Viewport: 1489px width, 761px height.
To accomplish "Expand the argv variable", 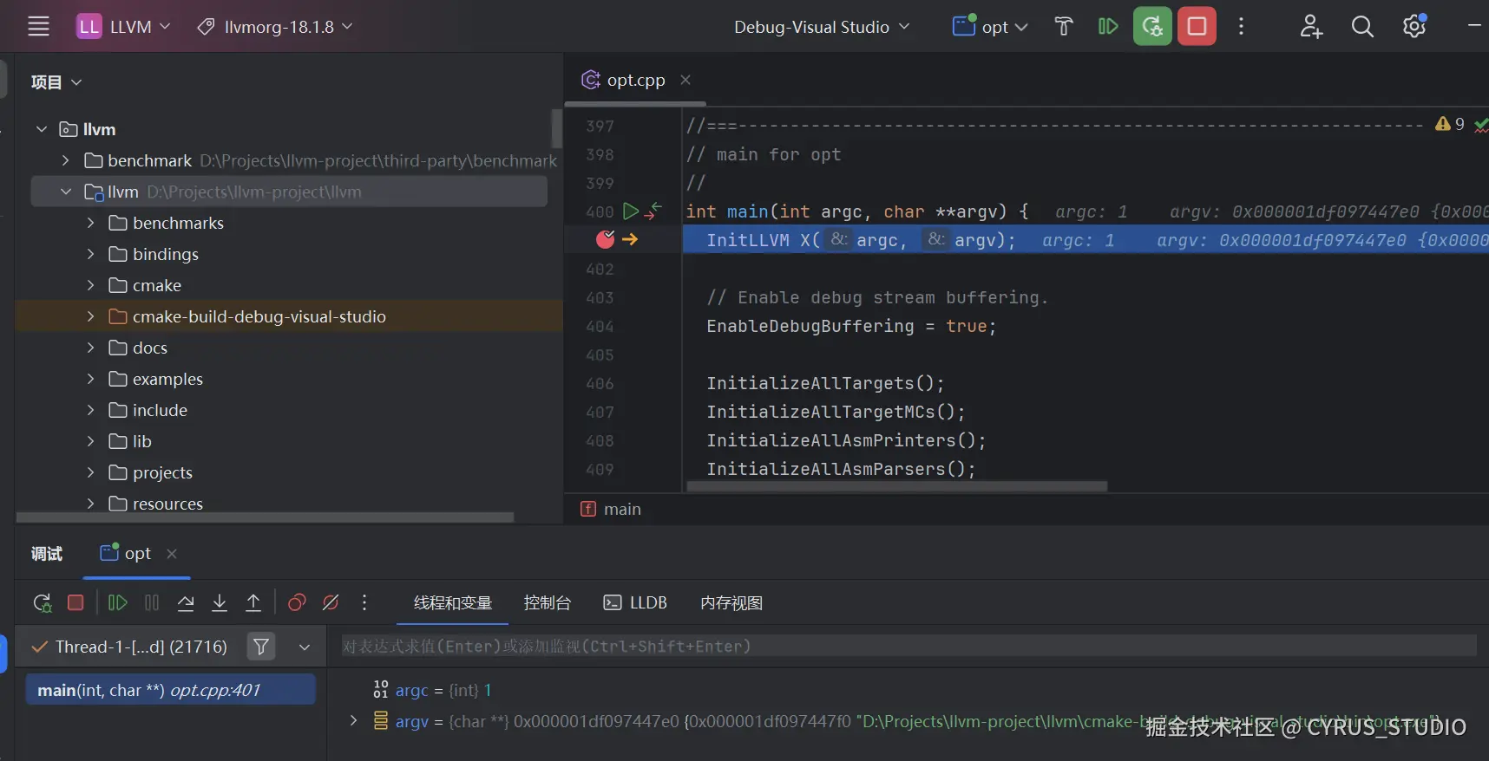I will tap(353, 720).
